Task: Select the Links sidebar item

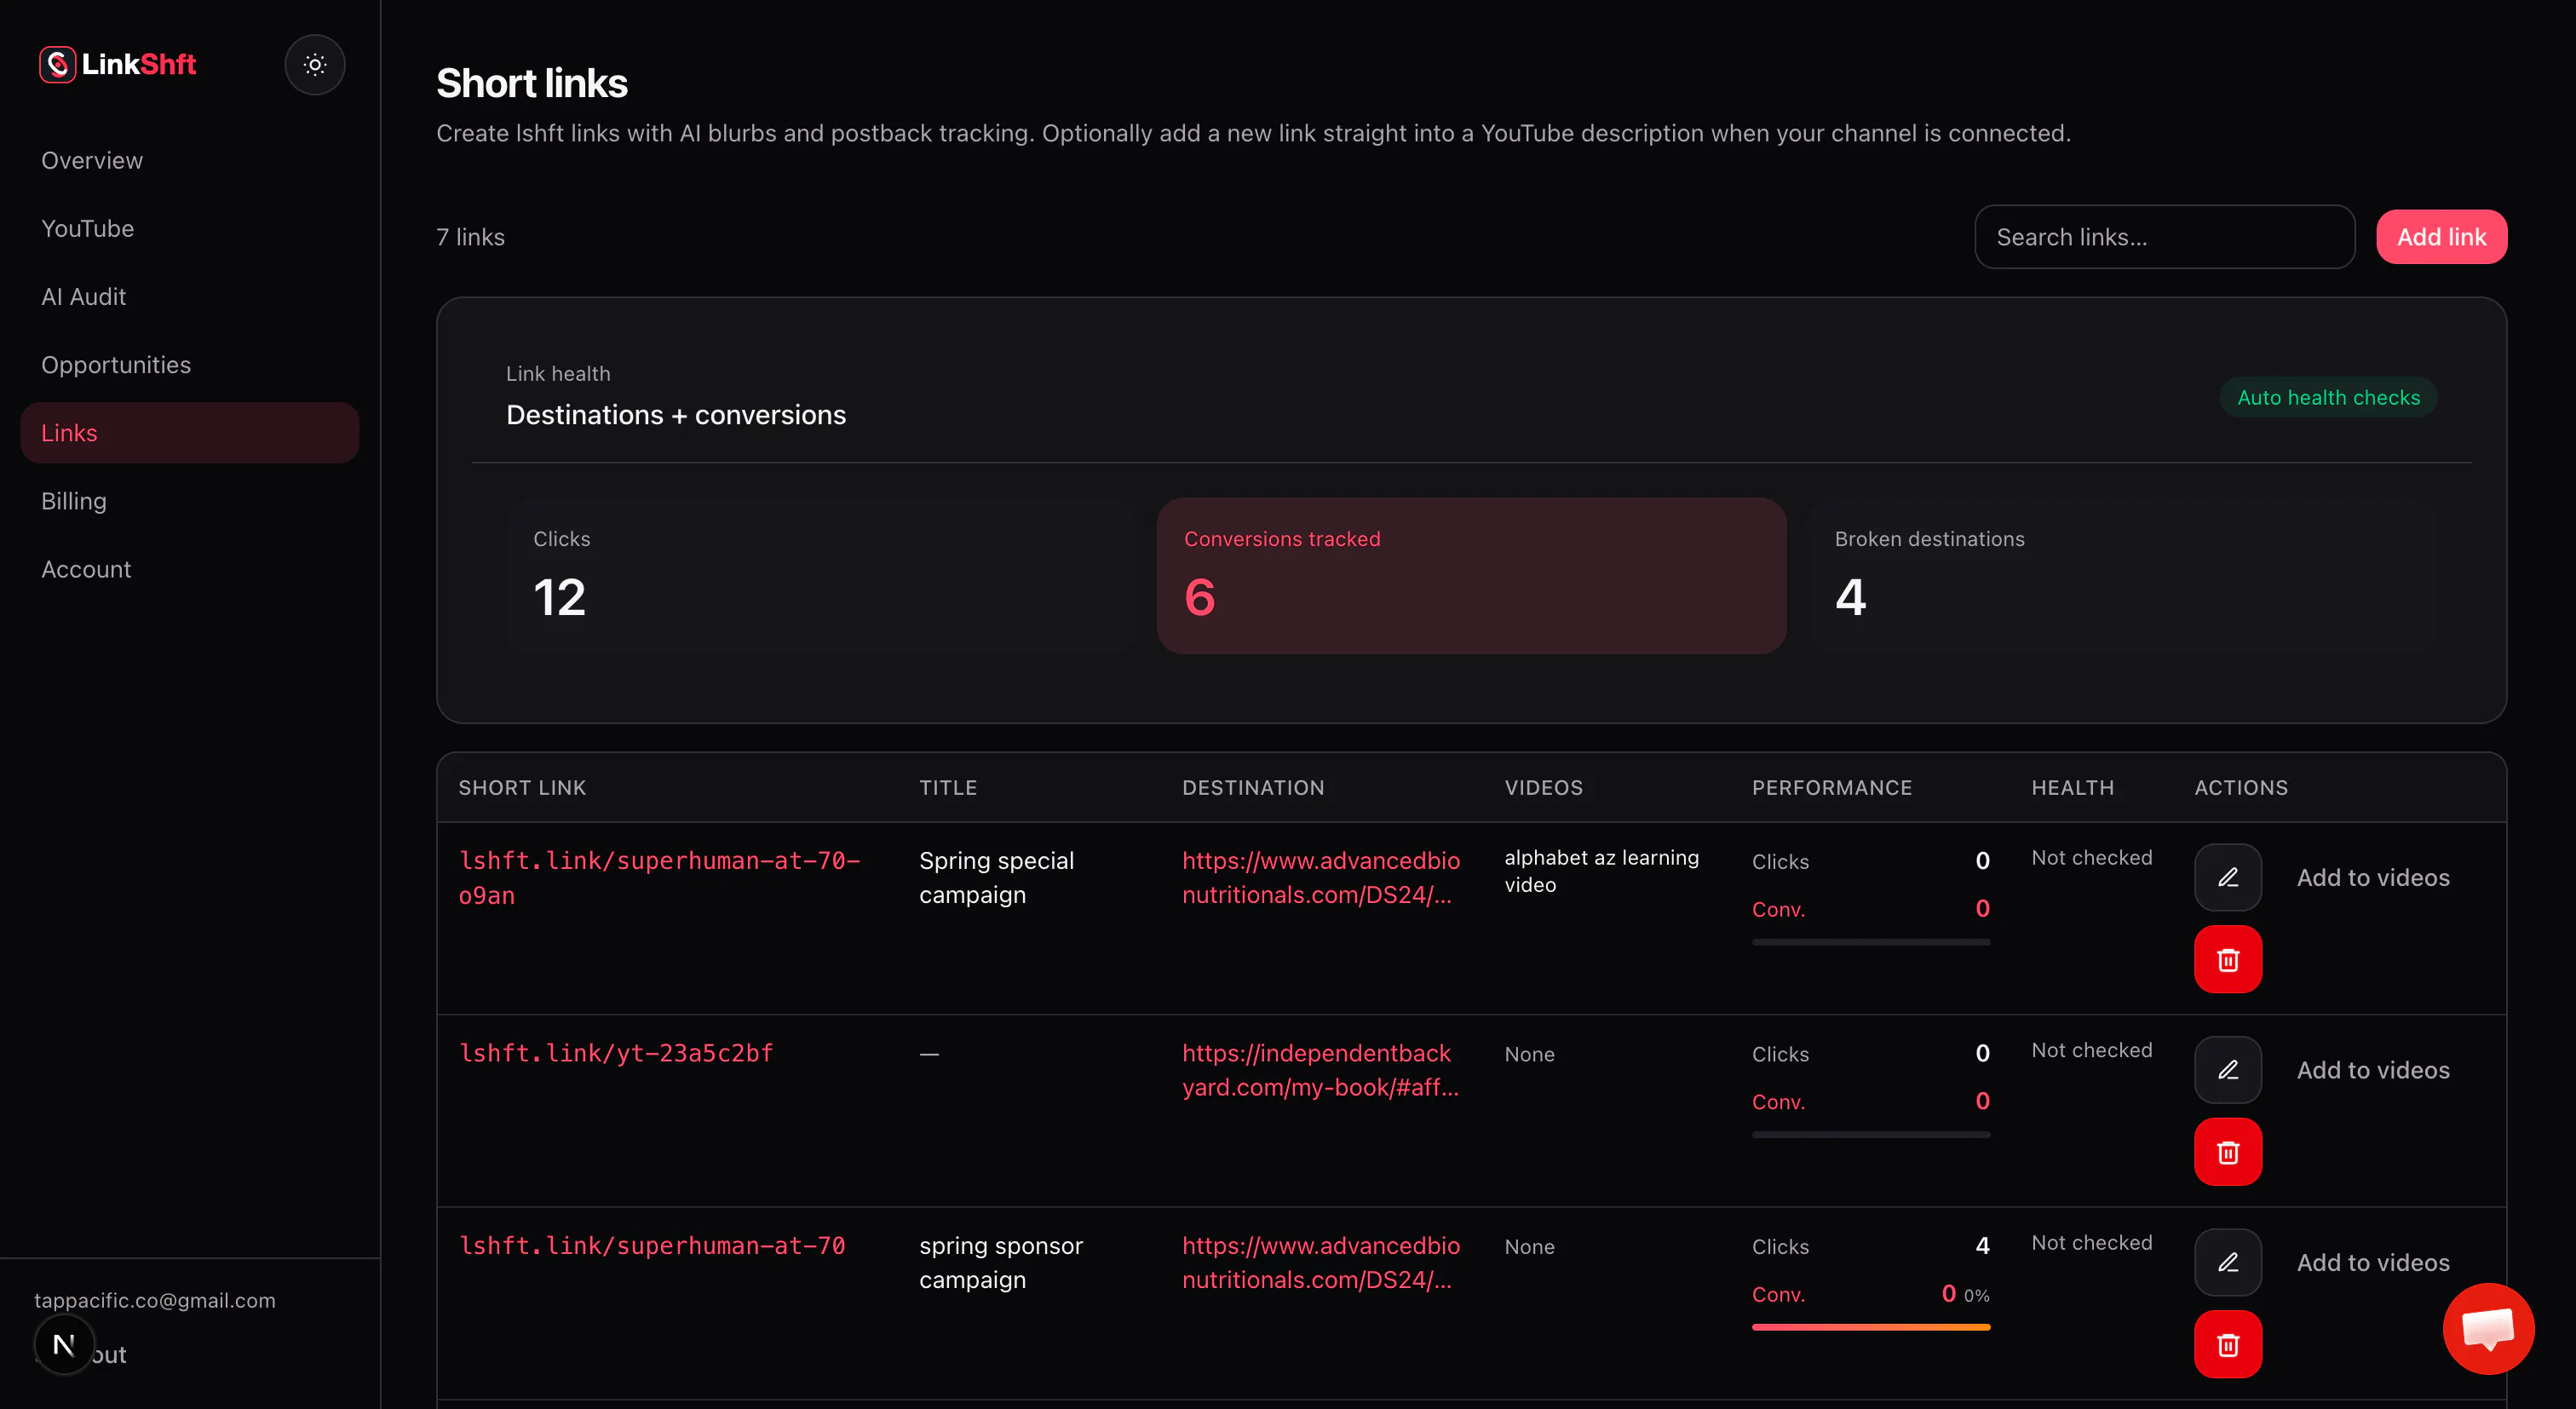Action: pos(190,432)
